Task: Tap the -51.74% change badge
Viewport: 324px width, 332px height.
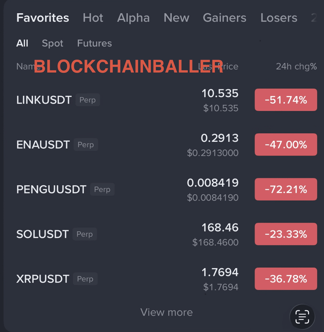Action: point(286,100)
